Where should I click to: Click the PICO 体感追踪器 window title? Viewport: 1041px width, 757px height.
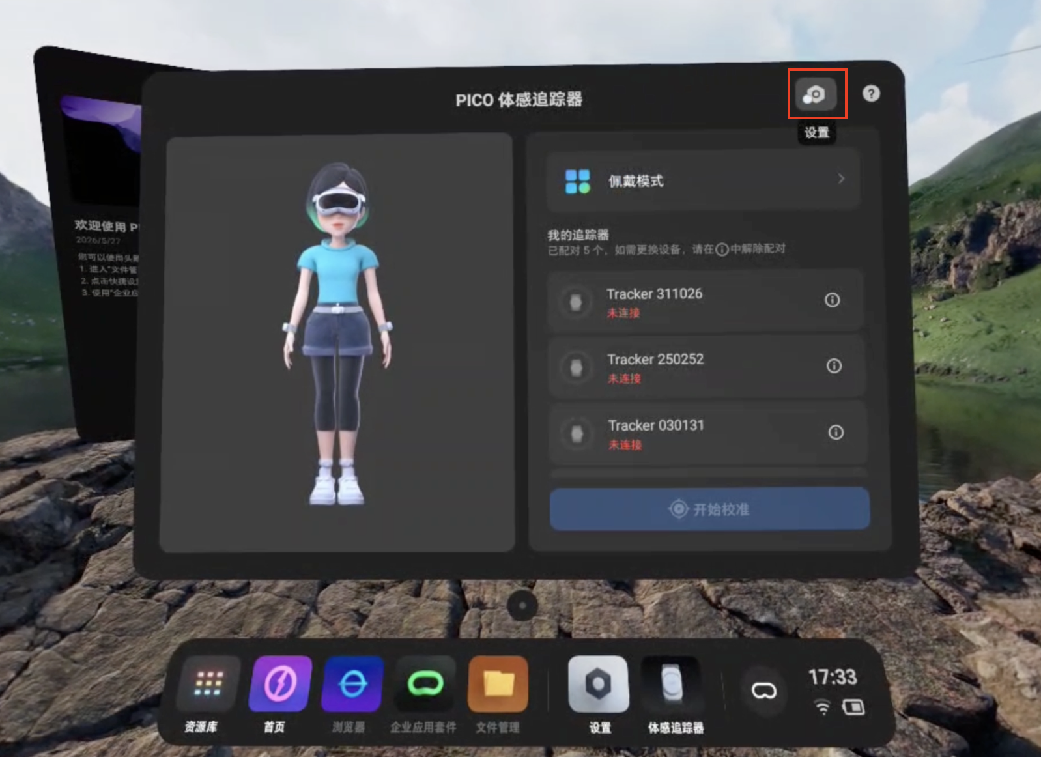[x=519, y=100]
